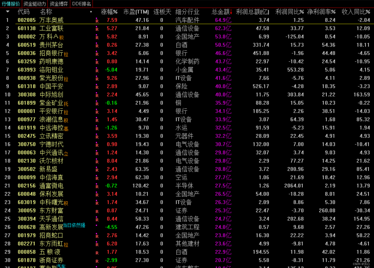The height and width of the screenshot is (268, 374).
Task: Click the R icon in 宁德时代 row
Action: tap(97, 145)
